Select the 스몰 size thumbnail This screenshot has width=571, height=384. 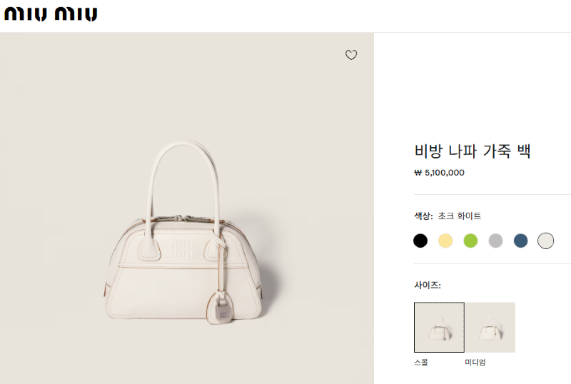coord(439,327)
